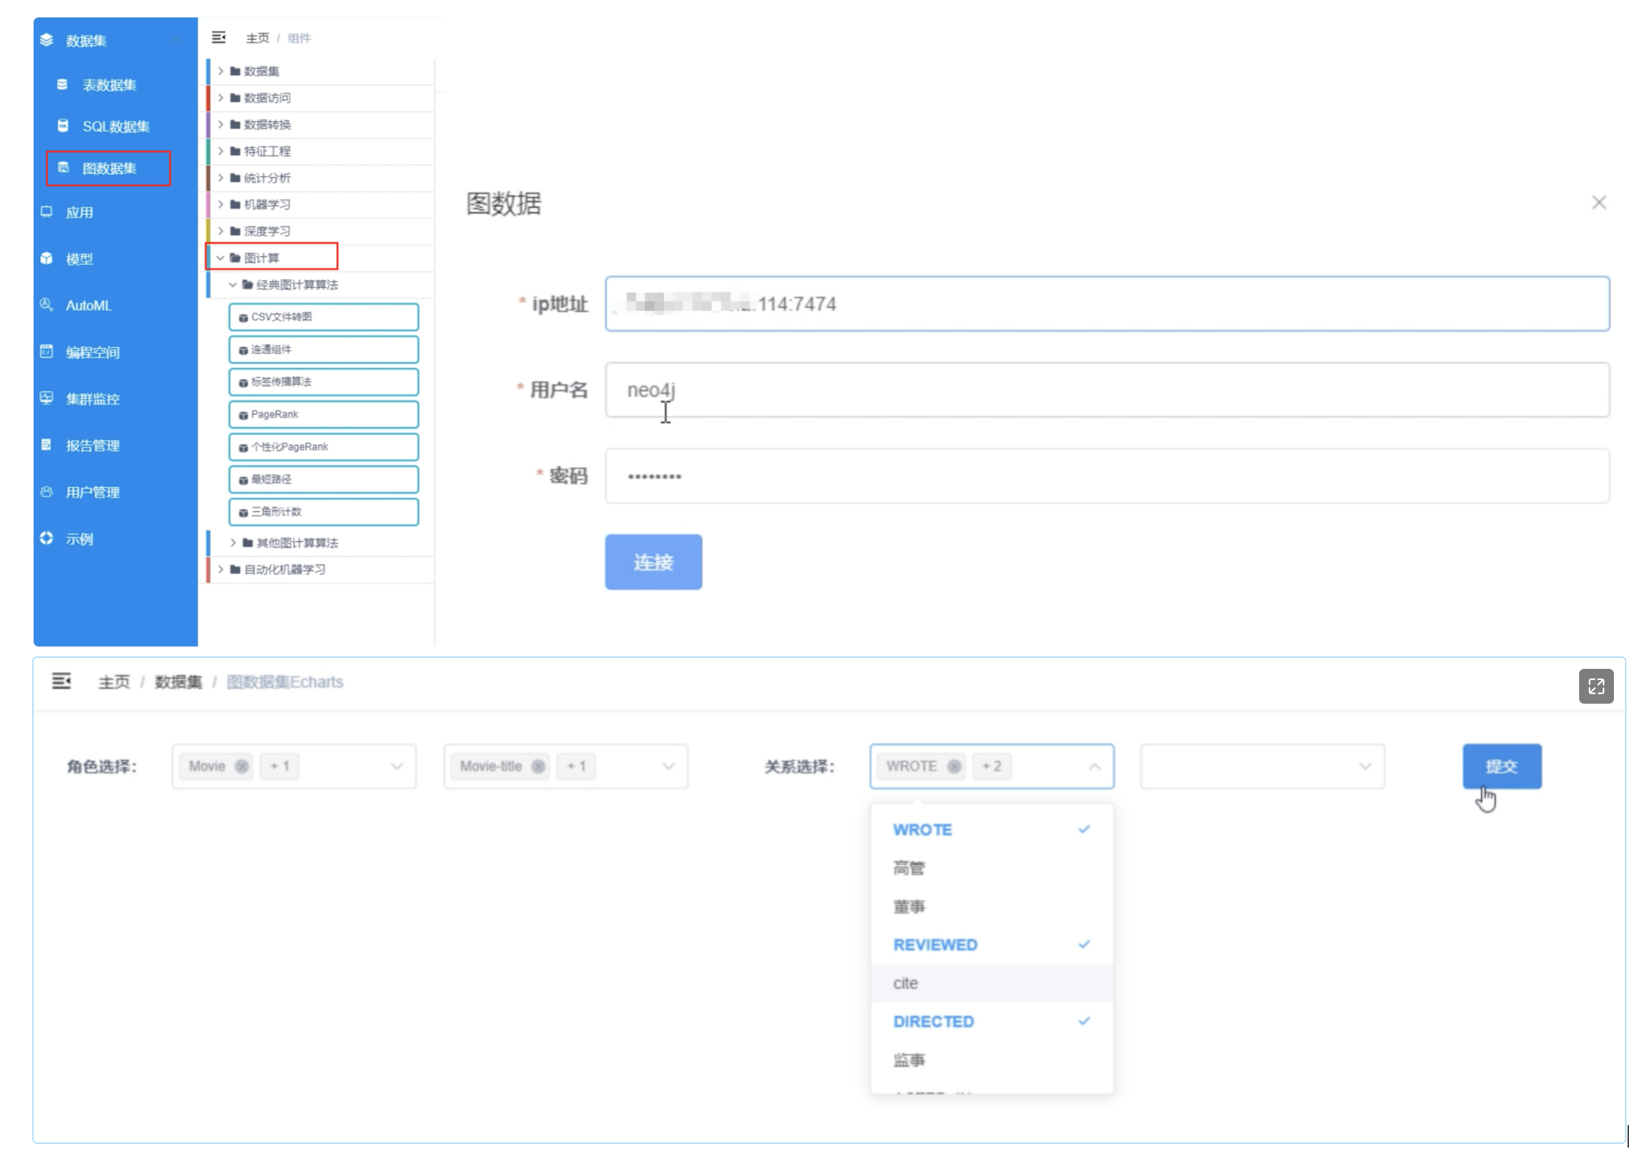
Task: Click the 表数据集 database icon
Action: [63, 85]
